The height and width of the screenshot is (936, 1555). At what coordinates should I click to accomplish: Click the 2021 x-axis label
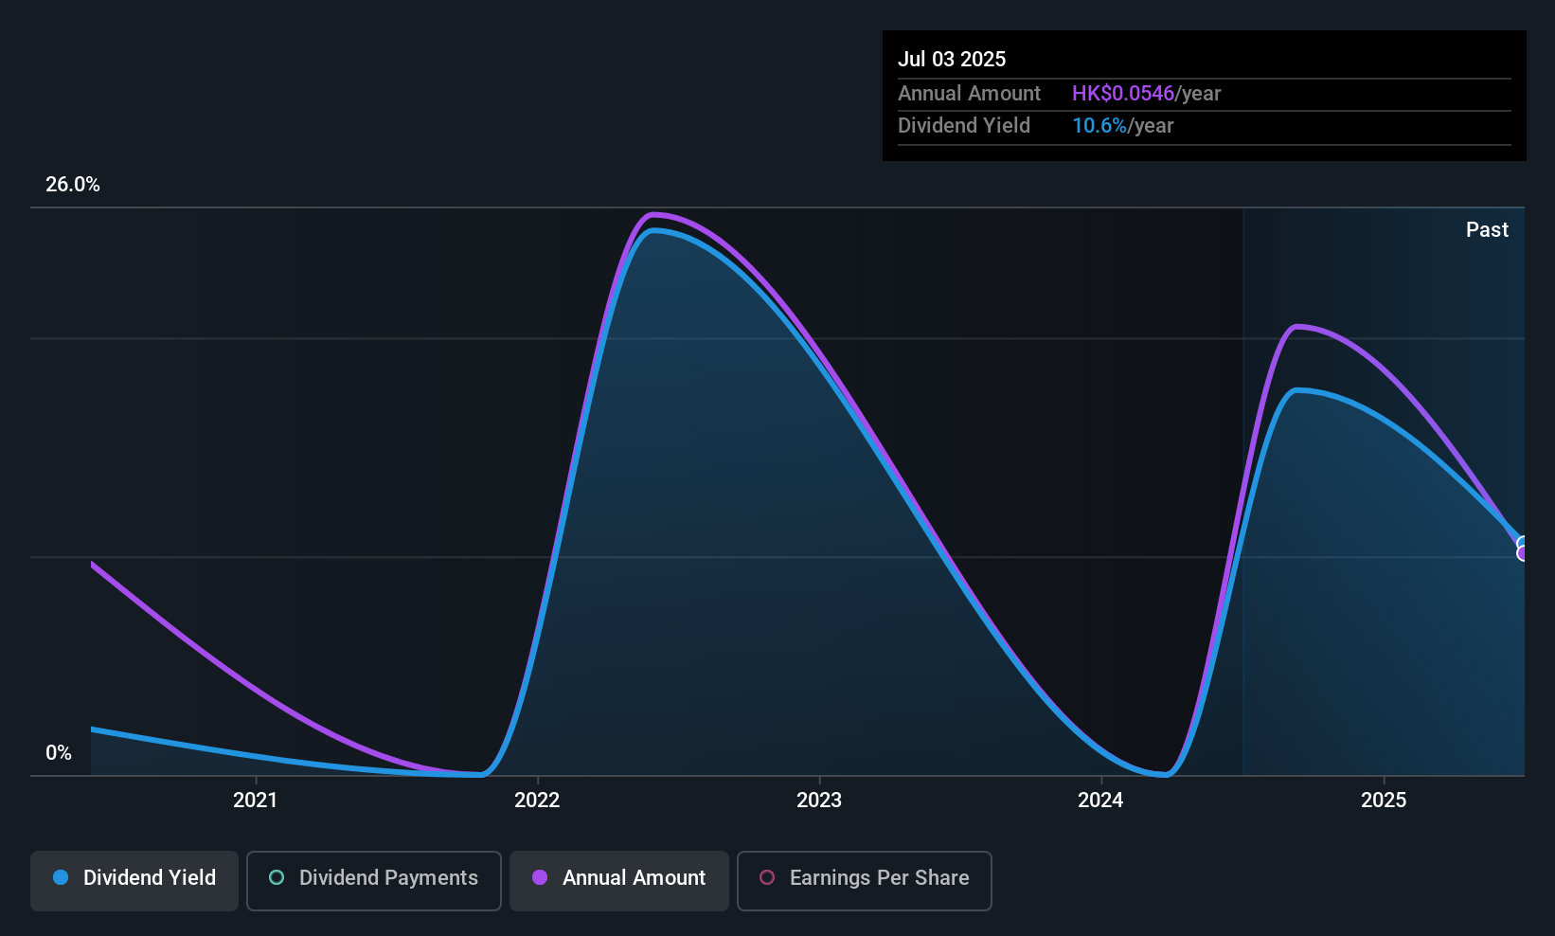[256, 801]
